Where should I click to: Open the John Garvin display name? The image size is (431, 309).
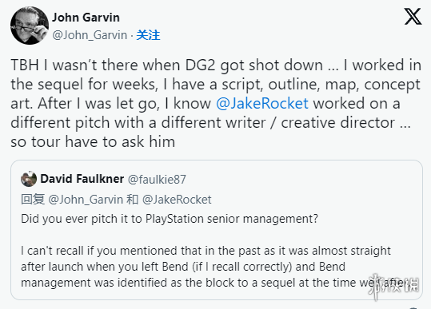[86, 18]
